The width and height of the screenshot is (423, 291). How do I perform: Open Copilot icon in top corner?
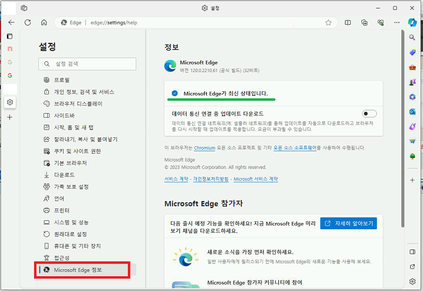(x=412, y=22)
